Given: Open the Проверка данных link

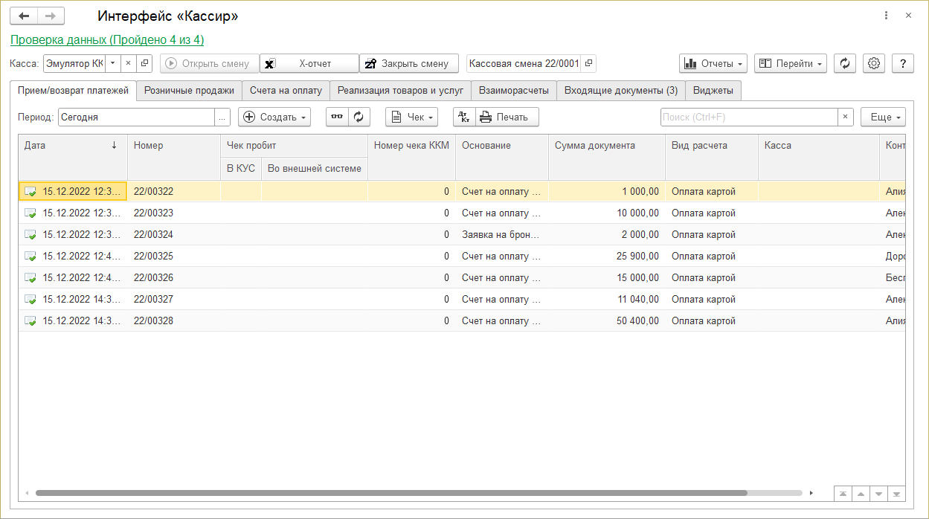Looking at the screenshot, I should [107, 40].
